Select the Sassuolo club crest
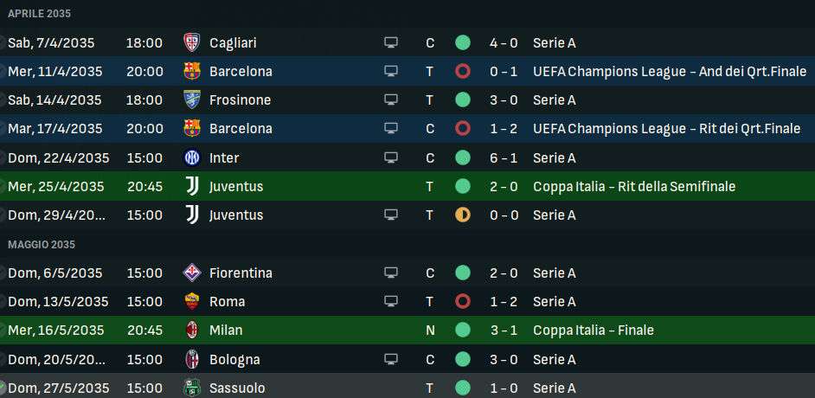Image resolution: width=815 pixels, height=398 pixels. click(x=192, y=388)
